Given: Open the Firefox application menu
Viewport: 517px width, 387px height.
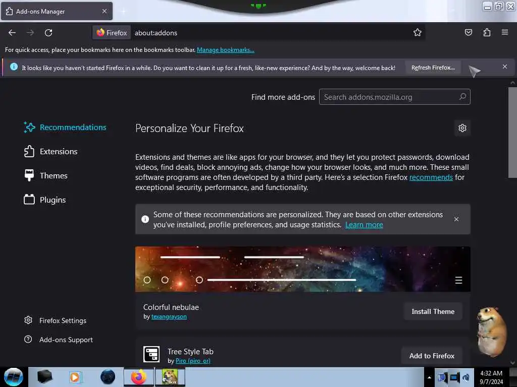Looking at the screenshot, I should click(504, 32).
